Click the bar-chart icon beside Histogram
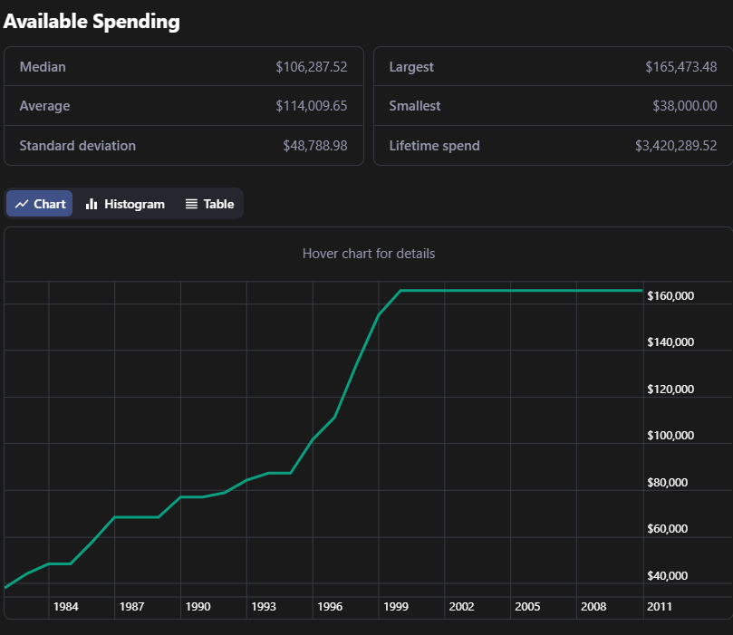The width and height of the screenshot is (733, 635). 92,204
